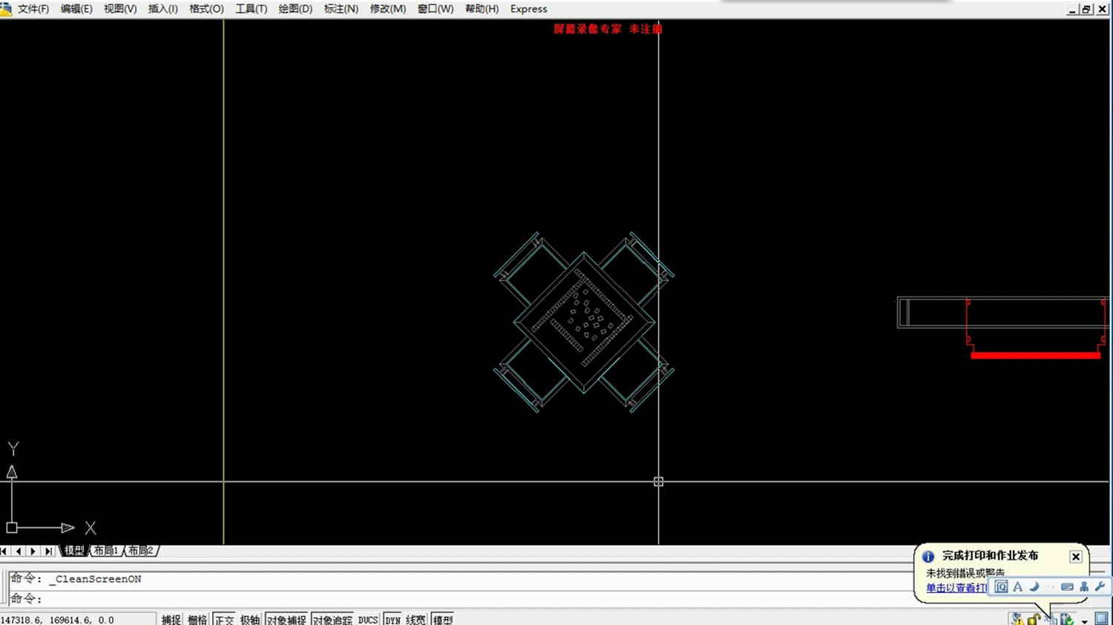This screenshot has width=1113, height=625.
Task: Click the UCS origin square icon
Action: pos(12,528)
